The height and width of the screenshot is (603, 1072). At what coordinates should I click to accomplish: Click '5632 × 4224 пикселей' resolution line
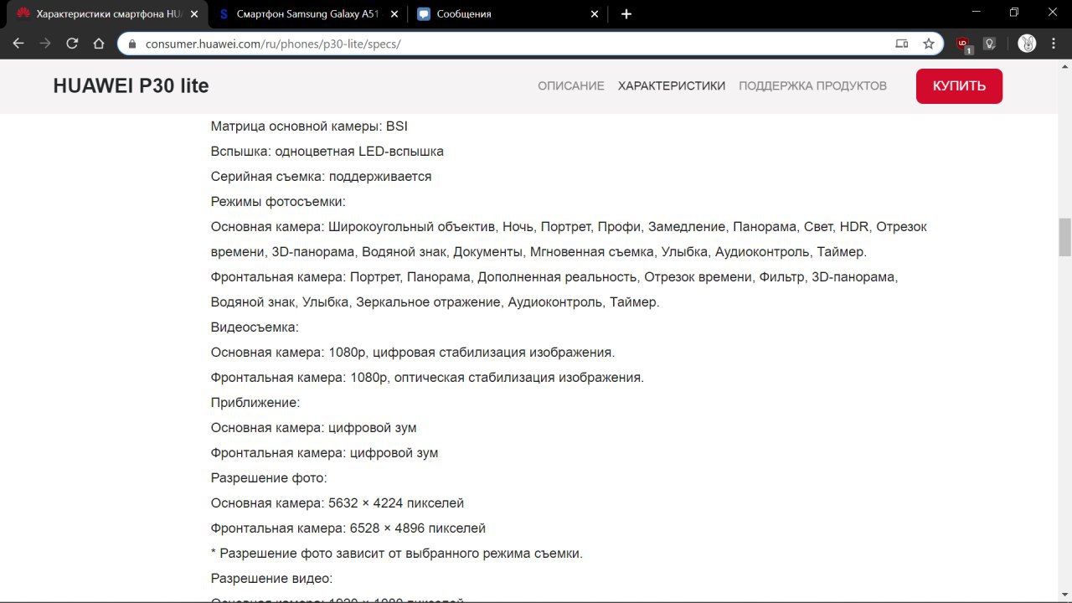click(337, 503)
